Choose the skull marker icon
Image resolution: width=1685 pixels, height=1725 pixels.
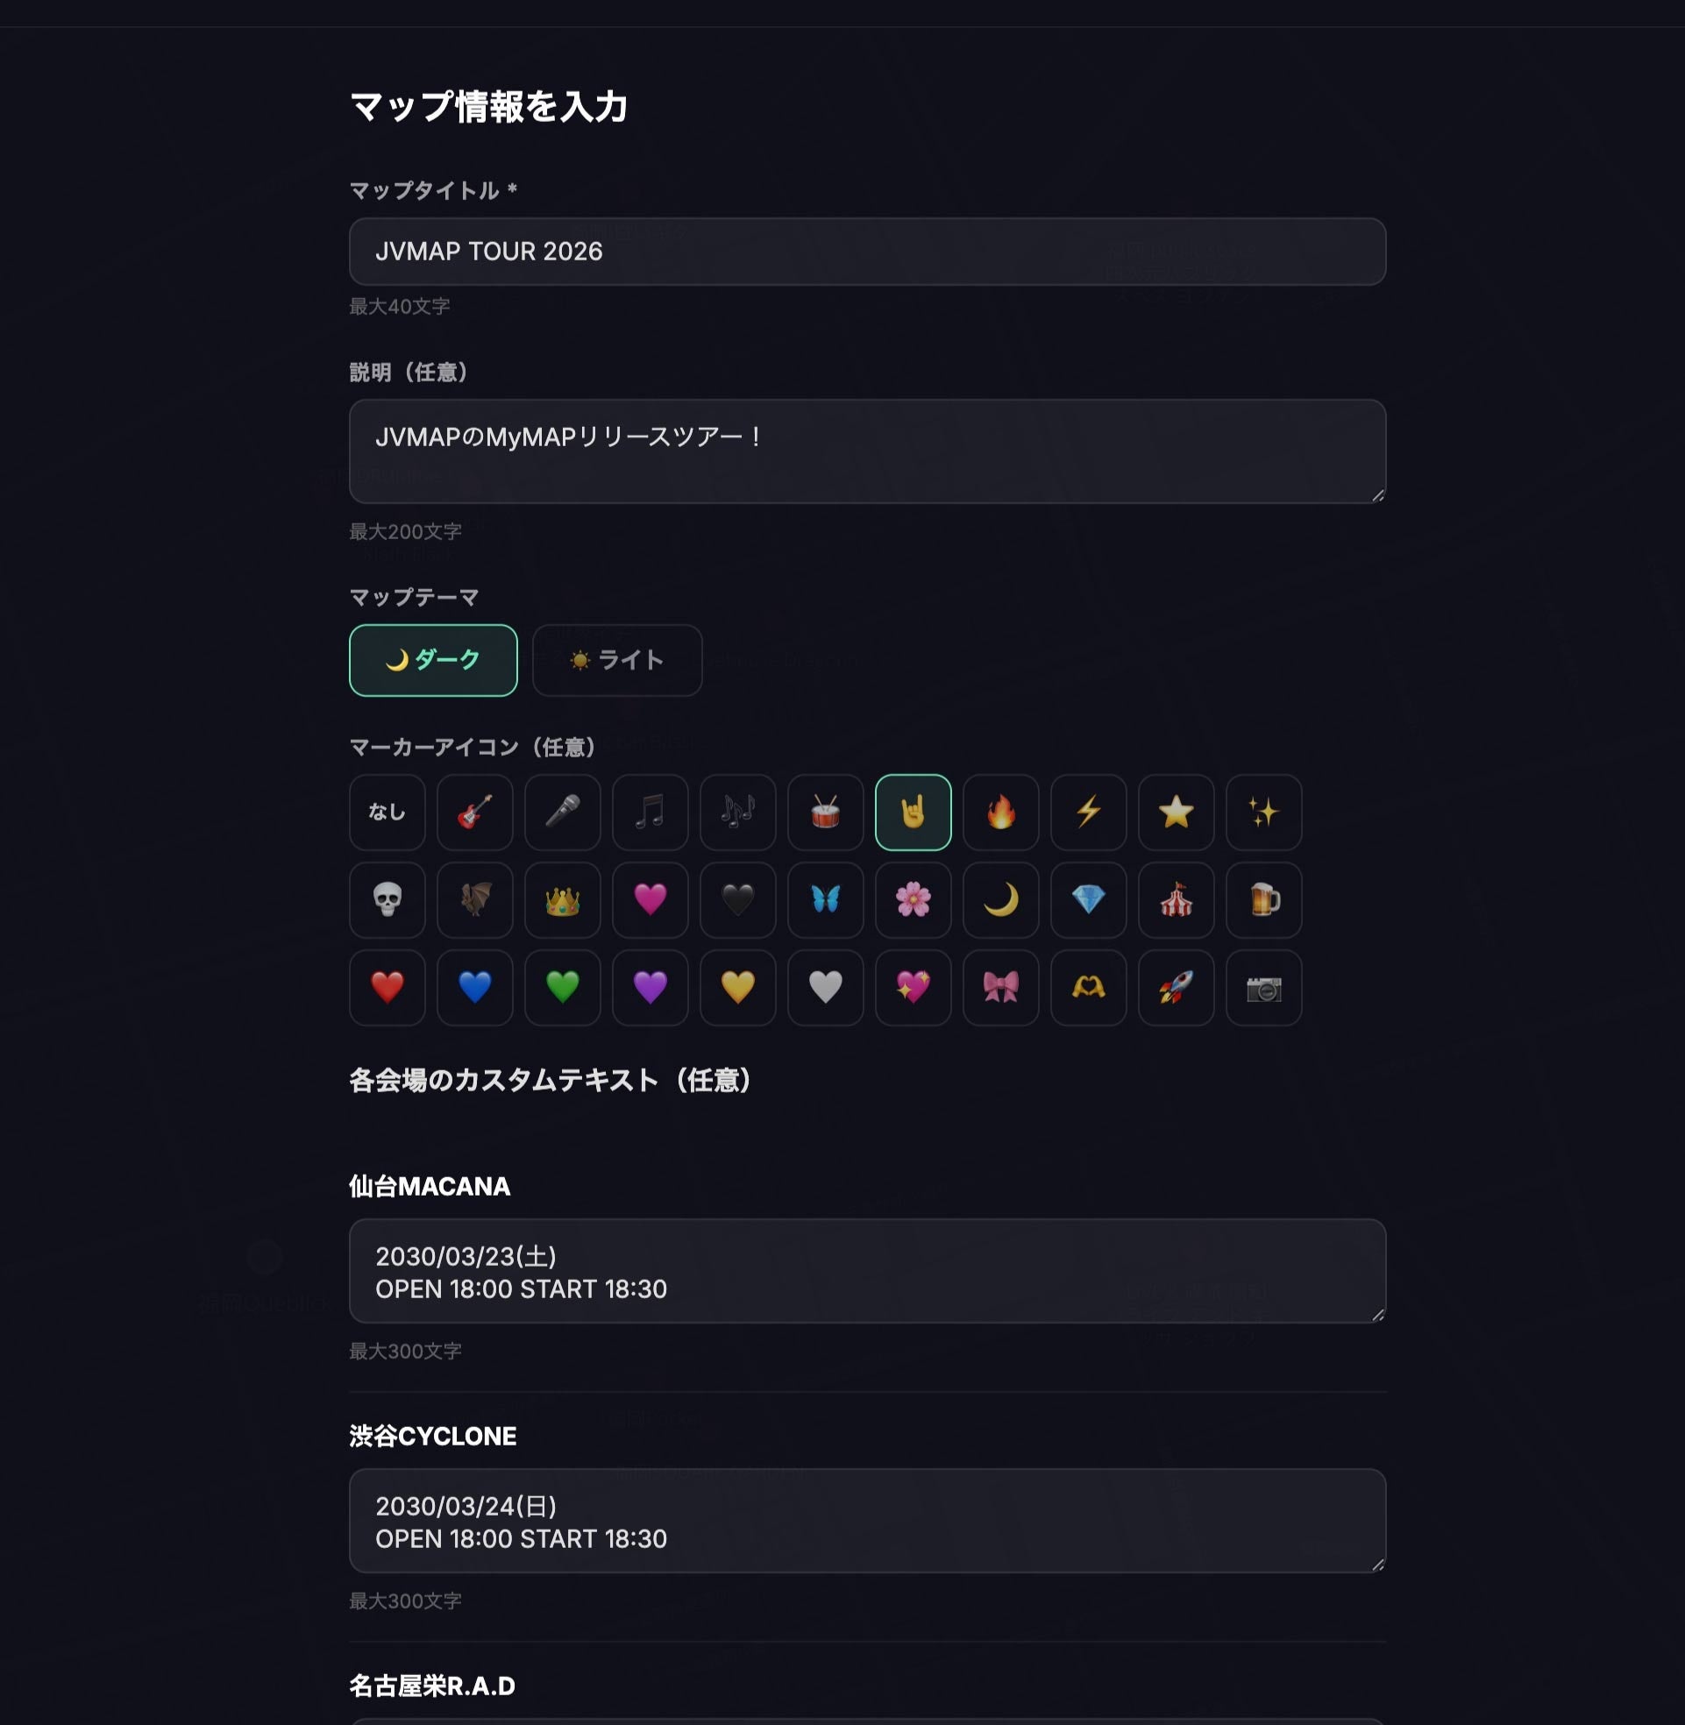click(387, 899)
